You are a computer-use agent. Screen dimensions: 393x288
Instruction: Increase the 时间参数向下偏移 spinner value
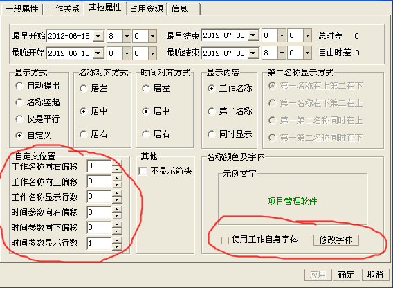(x=116, y=224)
